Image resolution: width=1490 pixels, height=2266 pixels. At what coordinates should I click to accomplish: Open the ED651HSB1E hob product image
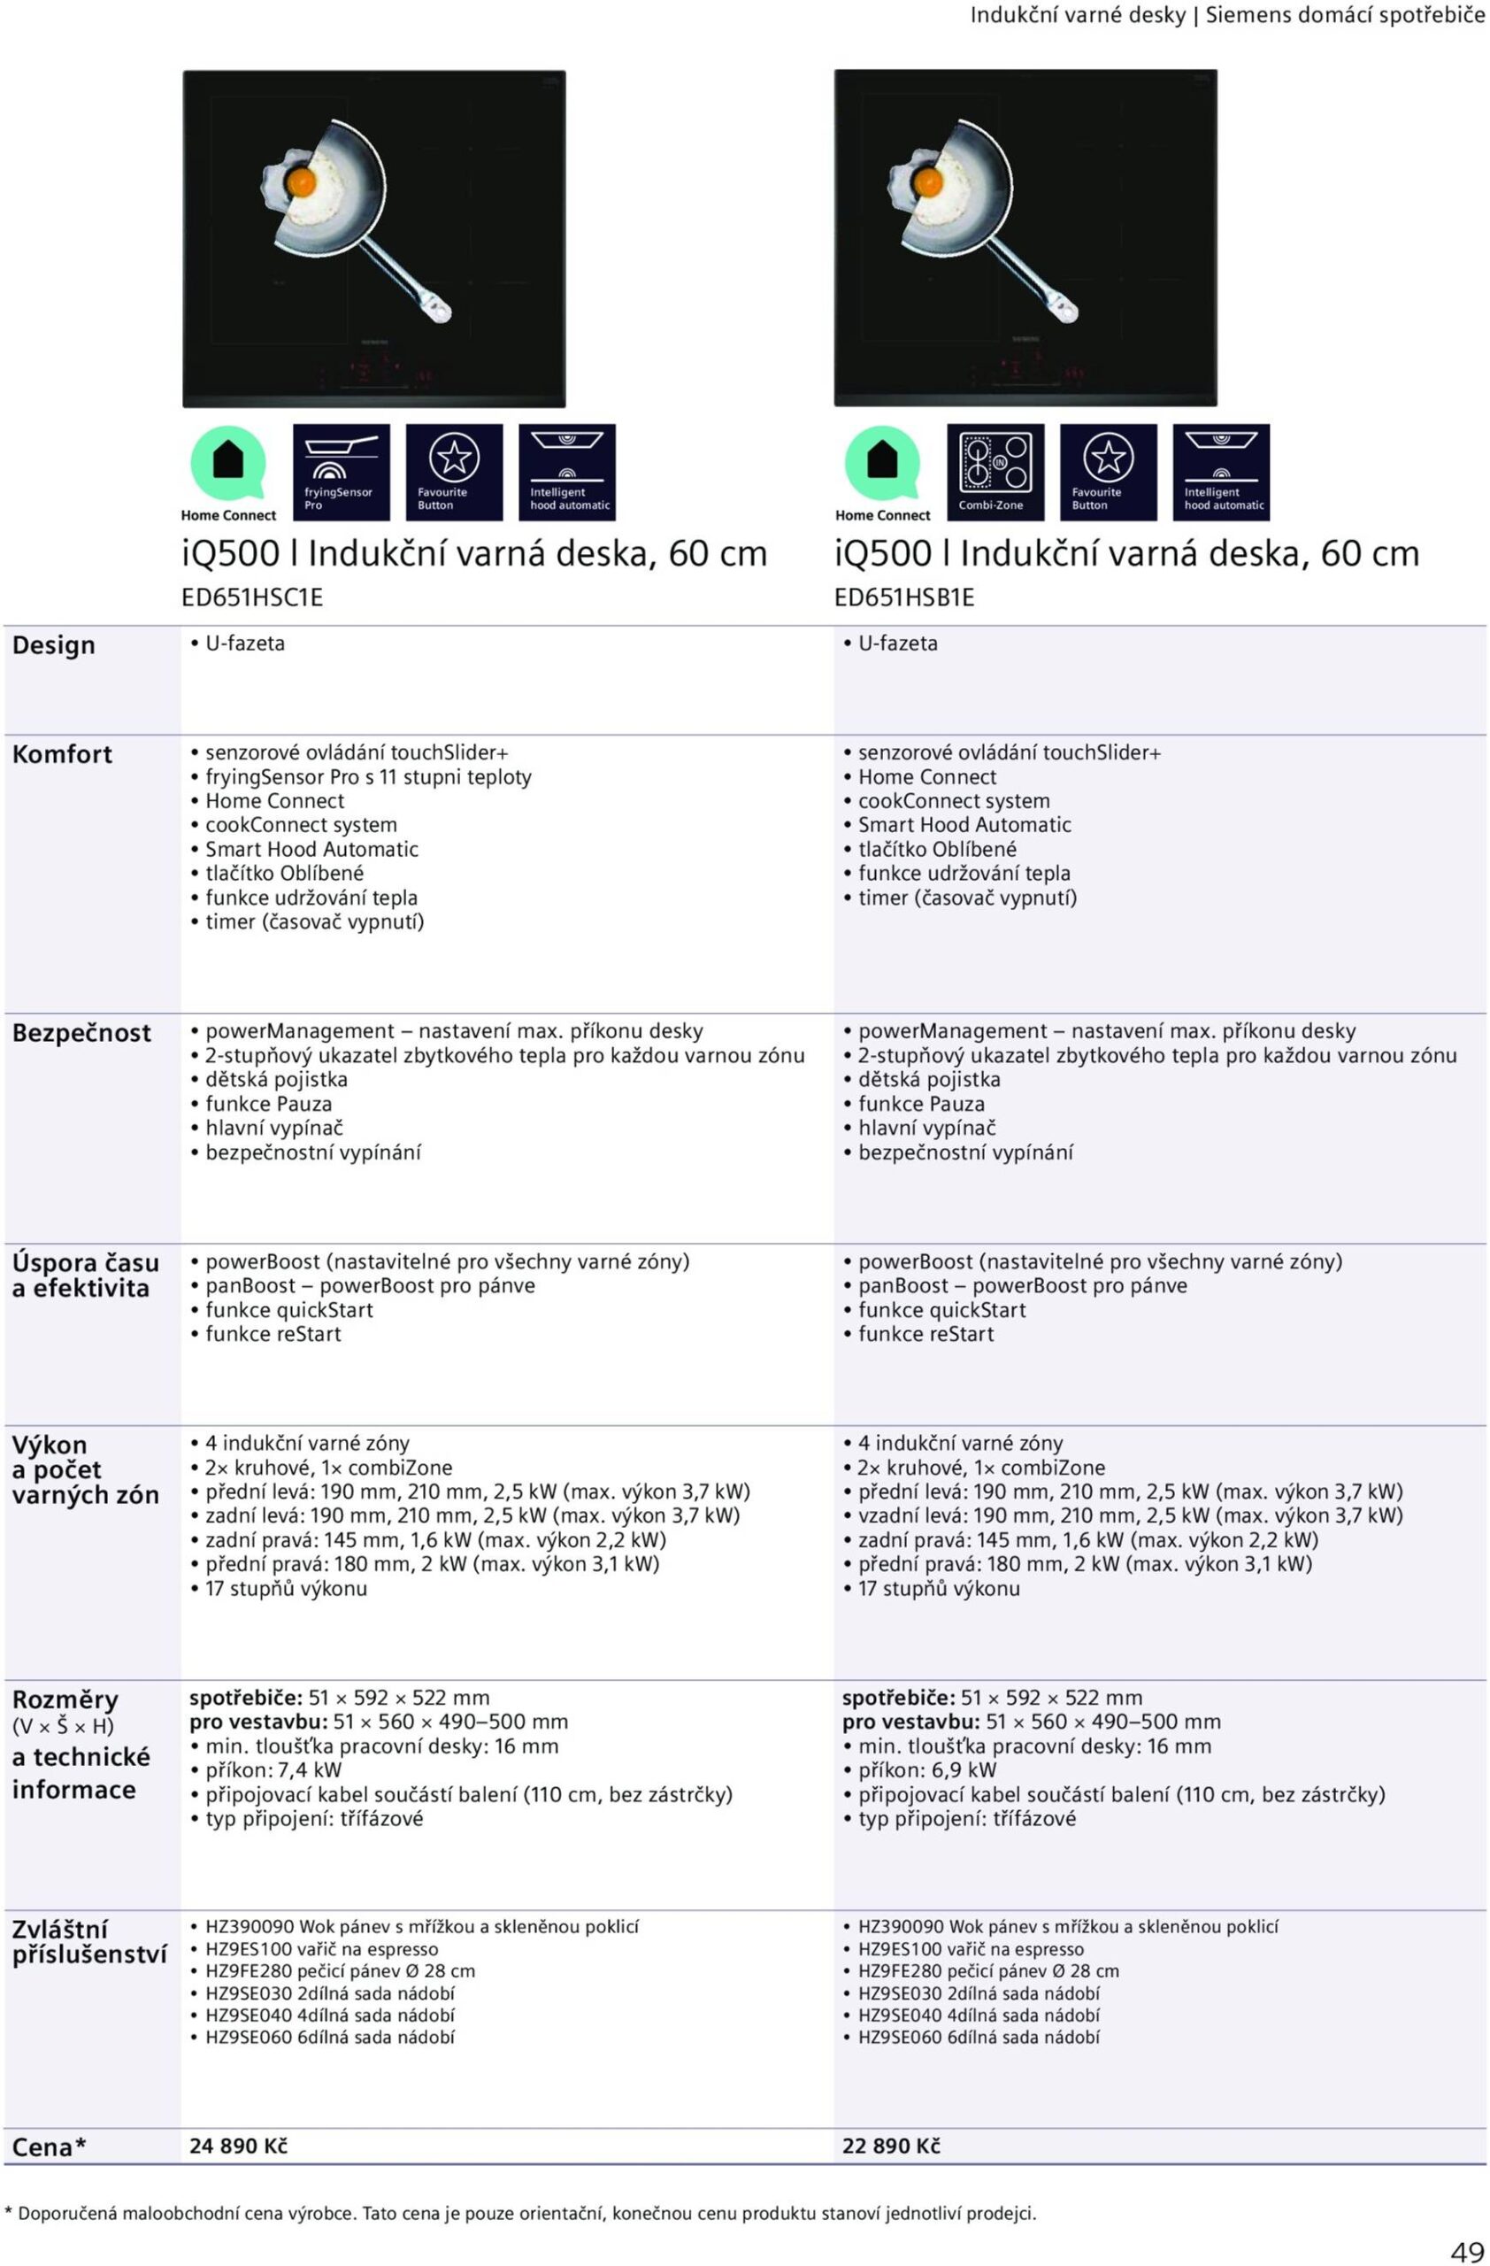(1025, 238)
